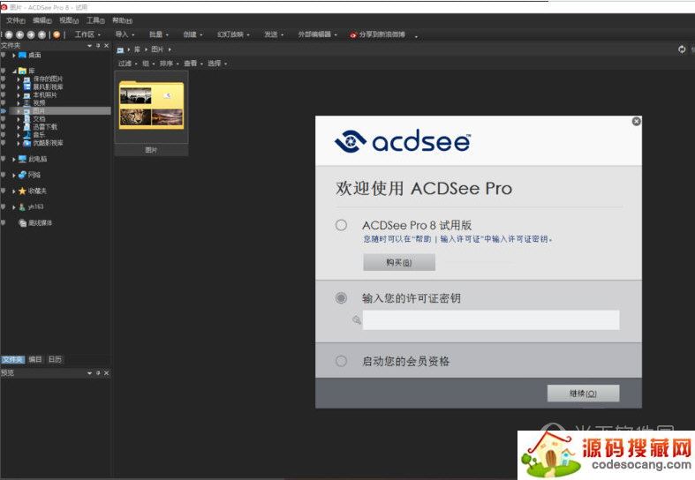
Task: Open the 过滤 filter dropdown
Action: [128, 64]
